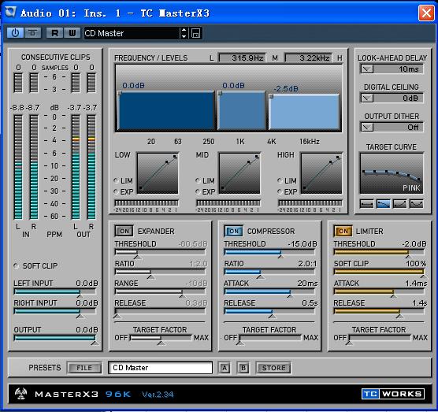Click the MasterX3 emblem icon at bottom left
438x412 pixels.
click(x=21, y=393)
